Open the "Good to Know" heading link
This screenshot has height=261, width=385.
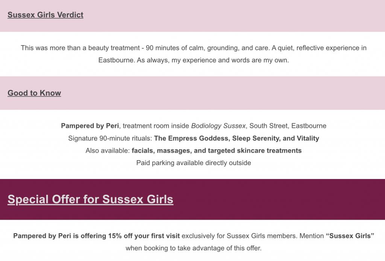34,93
